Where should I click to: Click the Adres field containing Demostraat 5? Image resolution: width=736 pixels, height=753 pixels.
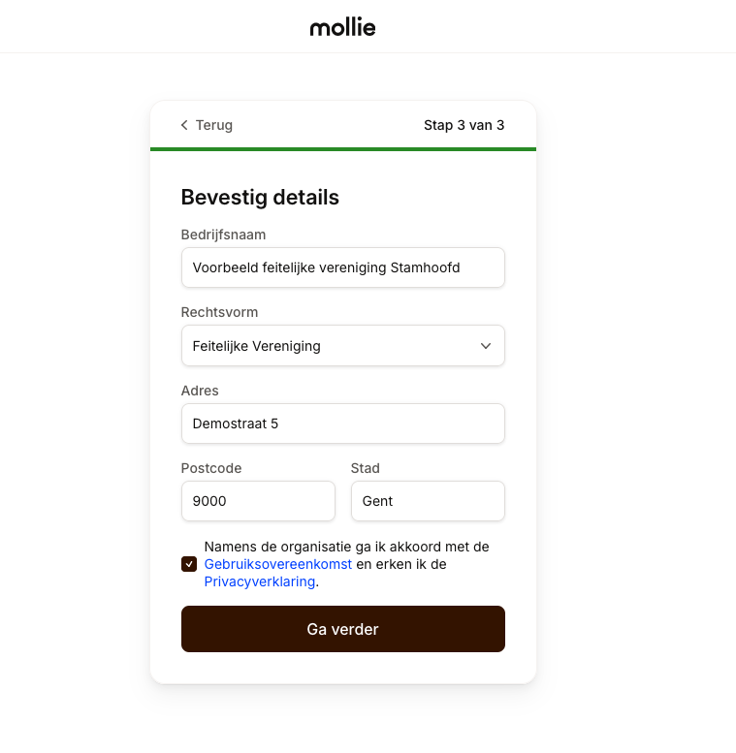click(x=342, y=424)
